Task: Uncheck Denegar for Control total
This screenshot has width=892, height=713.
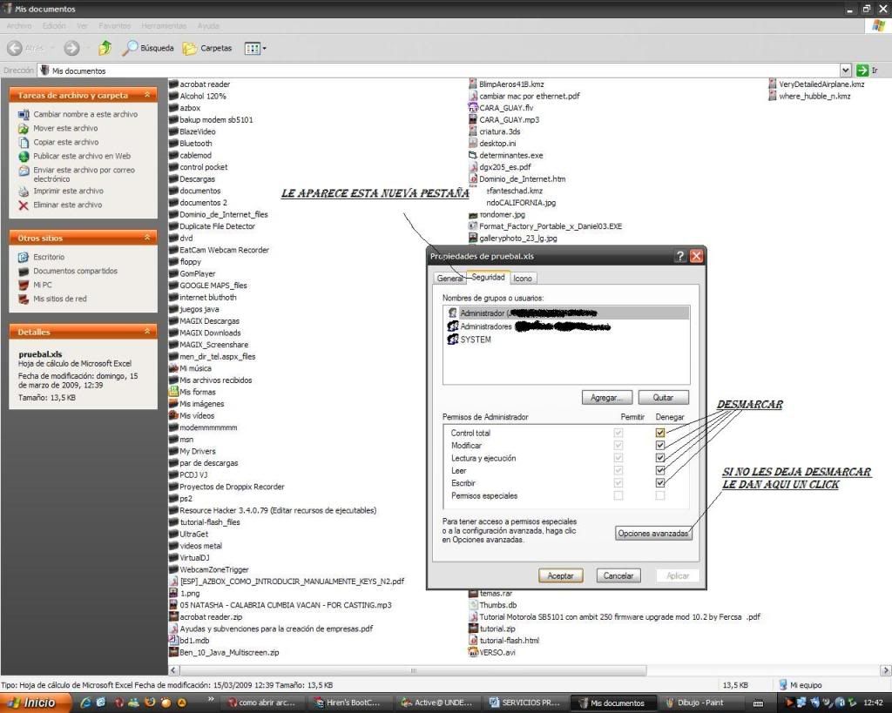Action: click(660, 433)
